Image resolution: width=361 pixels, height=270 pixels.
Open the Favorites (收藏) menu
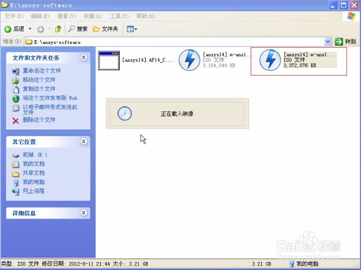point(93,16)
